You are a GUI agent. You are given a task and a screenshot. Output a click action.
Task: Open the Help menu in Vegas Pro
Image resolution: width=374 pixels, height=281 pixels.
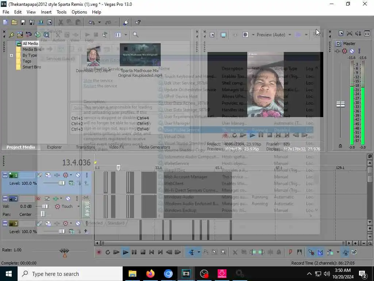(96, 12)
